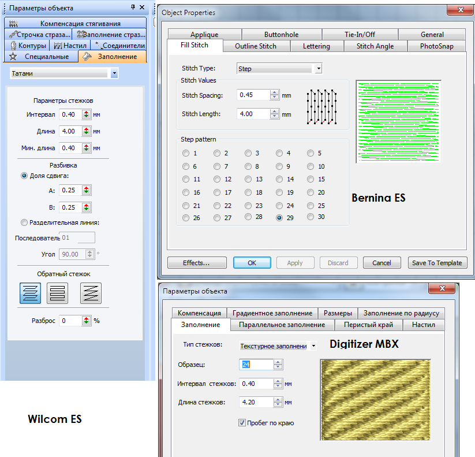Toggle the Пробег по краю checkbox
475x457 pixels.
[242, 423]
